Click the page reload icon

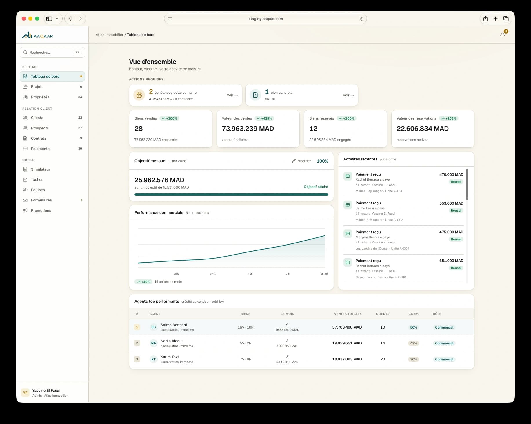361,19
